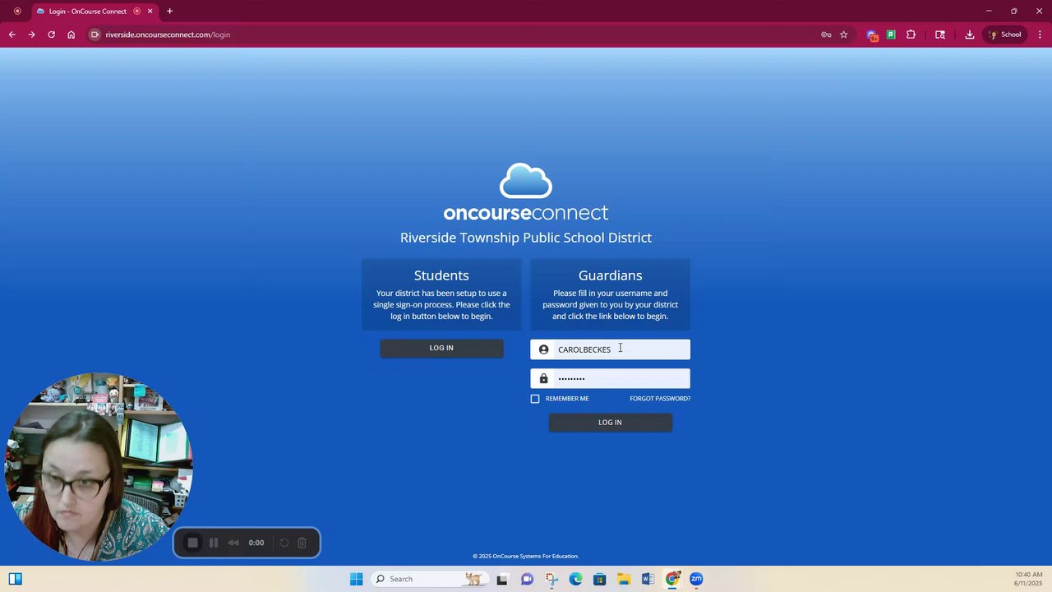Open Microsoft Word from the taskbar
Screen dimensions: 1052x592
(648, 579)
